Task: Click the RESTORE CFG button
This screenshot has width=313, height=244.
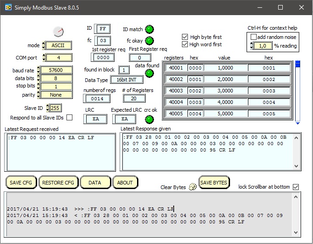Action: pyautogui.click(x=58, y=182)
